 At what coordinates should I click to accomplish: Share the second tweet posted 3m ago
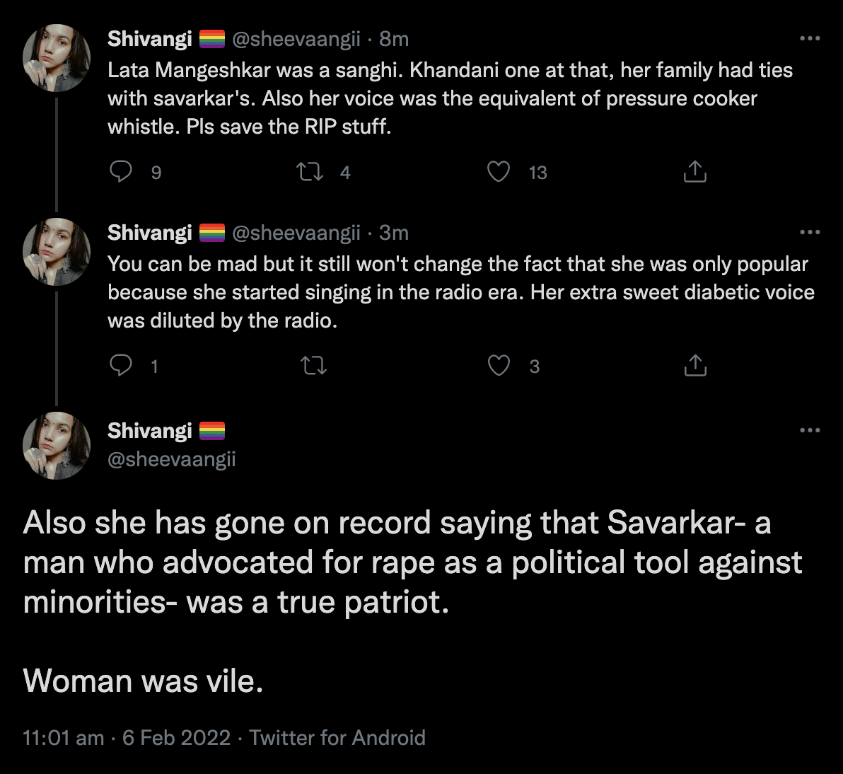tap(695, 365)
